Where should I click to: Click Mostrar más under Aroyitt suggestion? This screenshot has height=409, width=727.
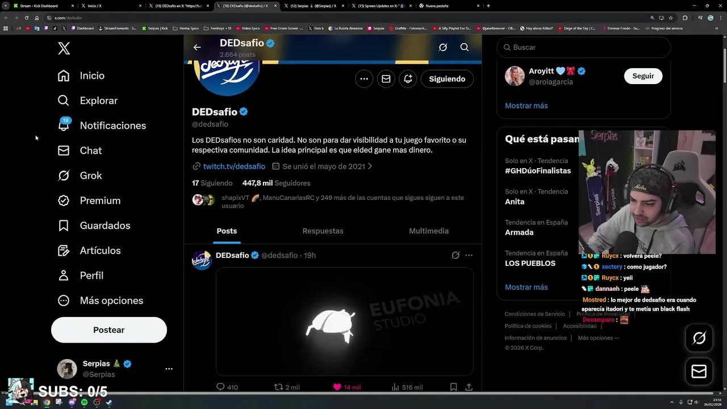pos(526,106)
